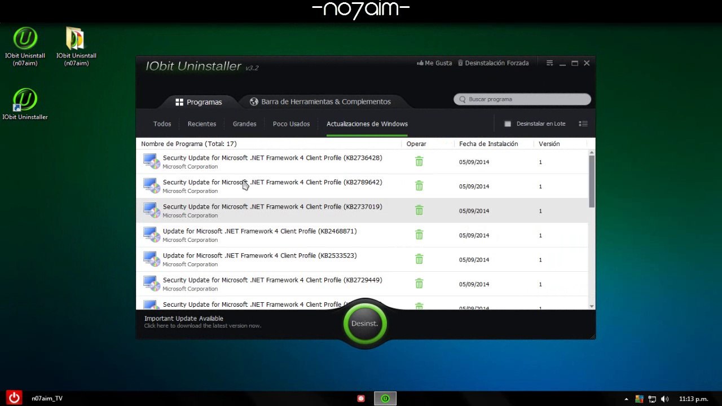Screen dimensions: 722x406
Task: Select Actualizaciones de Windows tab
Action: point(367,124)
